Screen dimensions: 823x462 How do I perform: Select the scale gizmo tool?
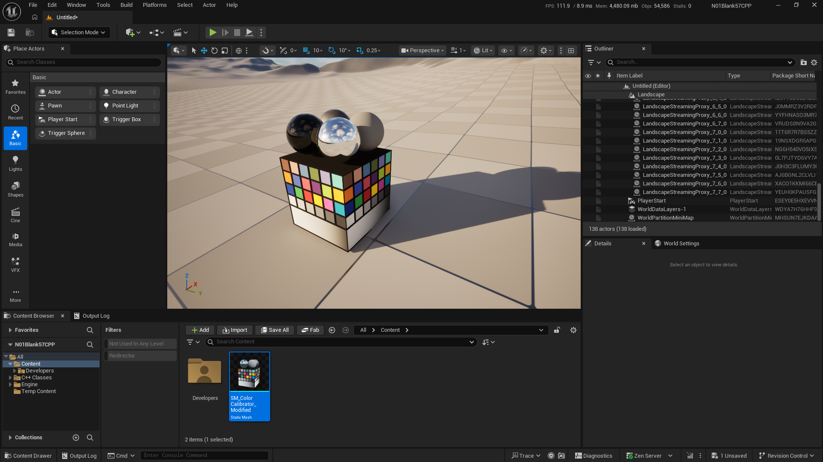pos(225,51)
